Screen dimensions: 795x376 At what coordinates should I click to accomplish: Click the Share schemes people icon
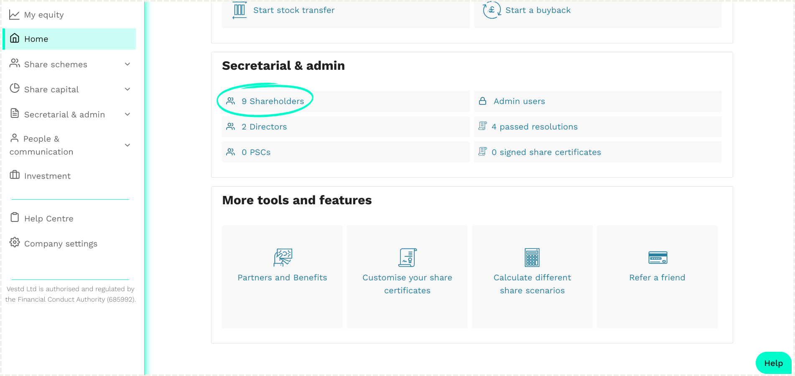[x=15, y=63]
